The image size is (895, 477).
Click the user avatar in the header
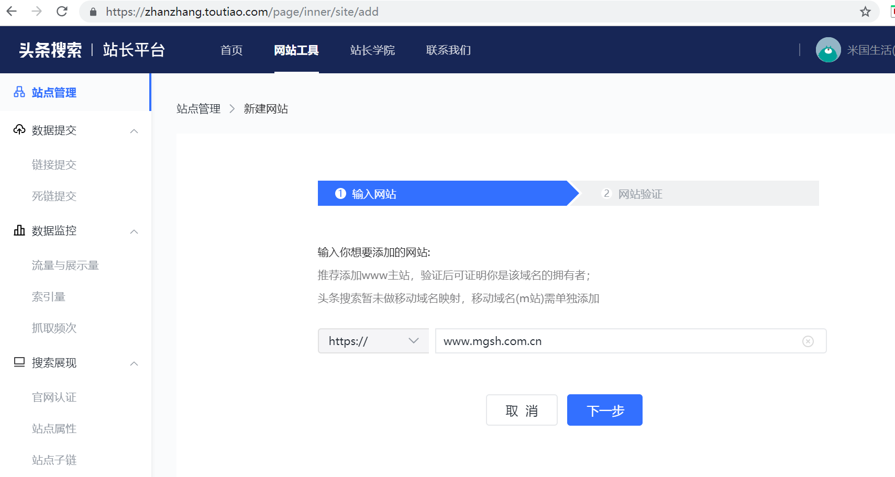[828, 50]
